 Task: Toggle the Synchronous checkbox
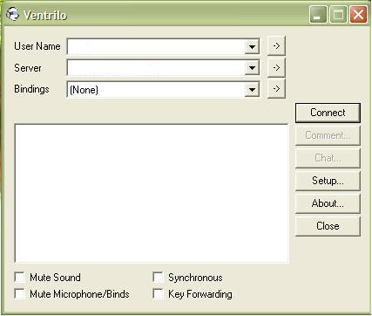coord(159,277)
